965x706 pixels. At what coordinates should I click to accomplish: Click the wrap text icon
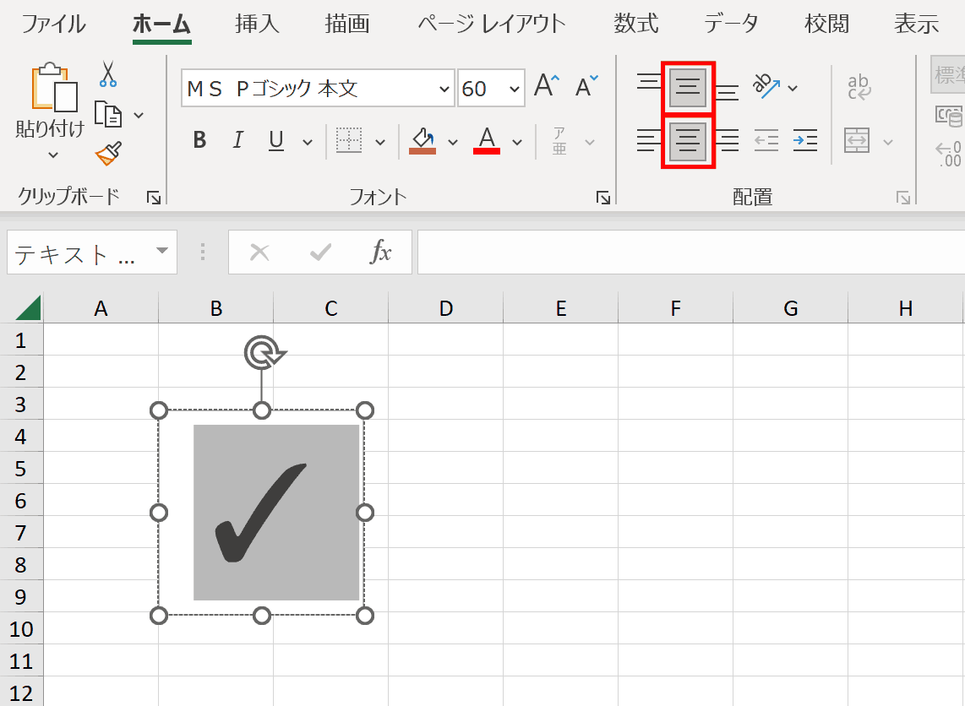pyautogui.click(x=859, y=87)
